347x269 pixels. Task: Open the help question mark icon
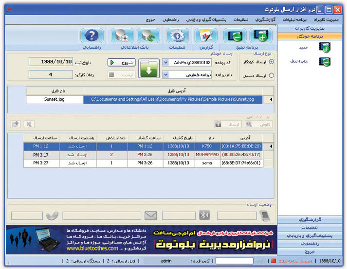pos(92,36)
